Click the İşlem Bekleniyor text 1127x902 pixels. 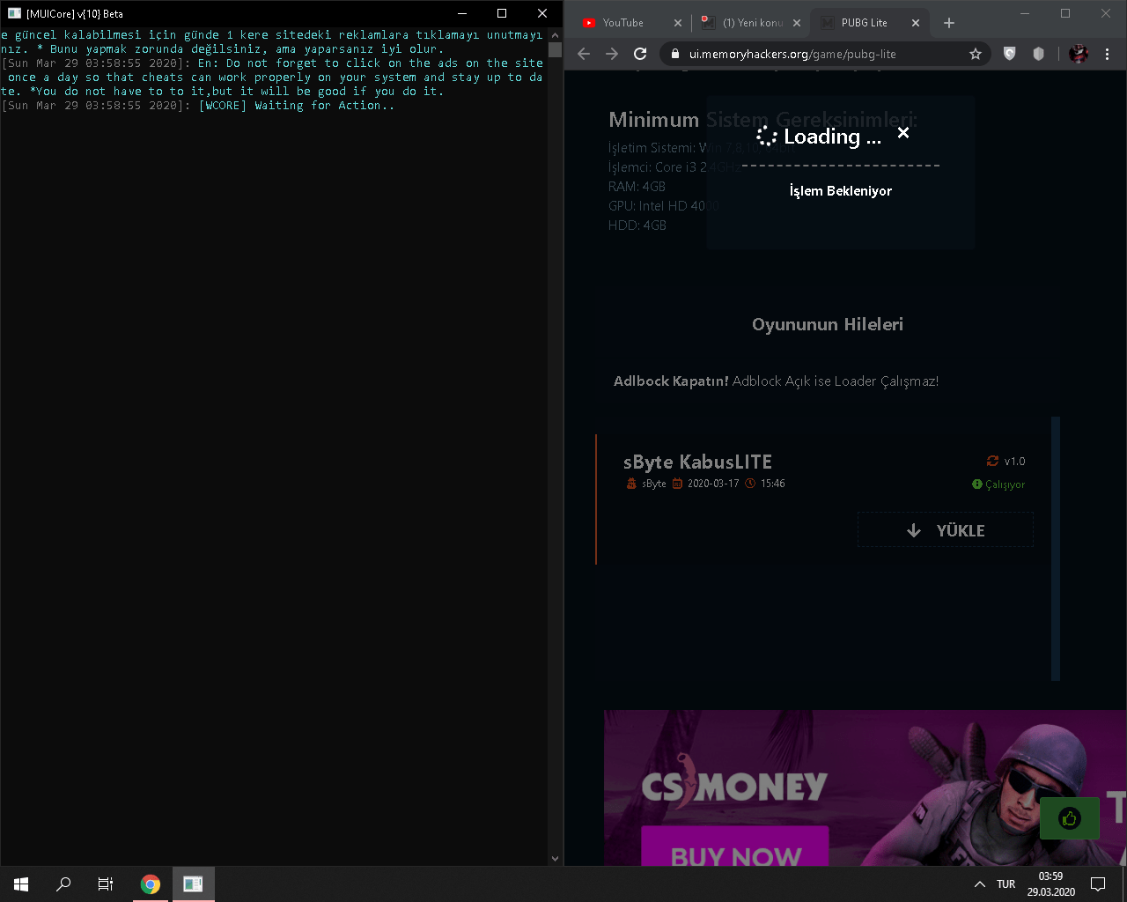841,191
